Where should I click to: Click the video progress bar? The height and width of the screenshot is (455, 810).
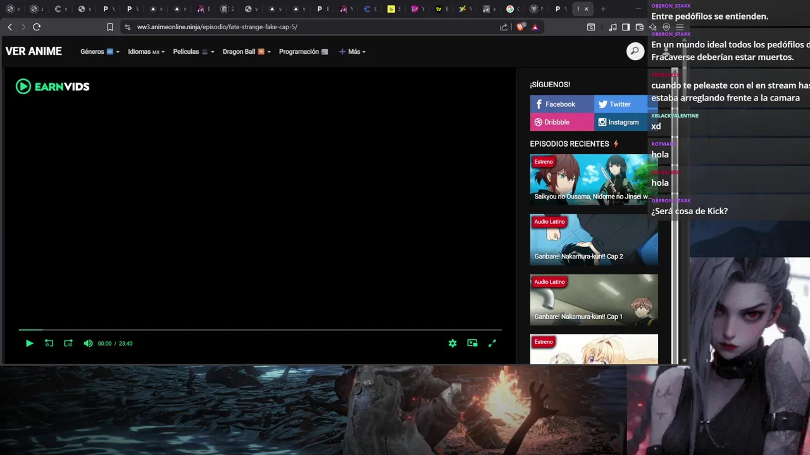point(260,330)
